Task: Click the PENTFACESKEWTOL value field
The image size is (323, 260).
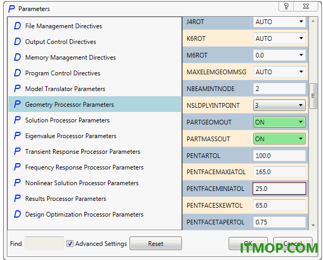Action: coord(279,205)
